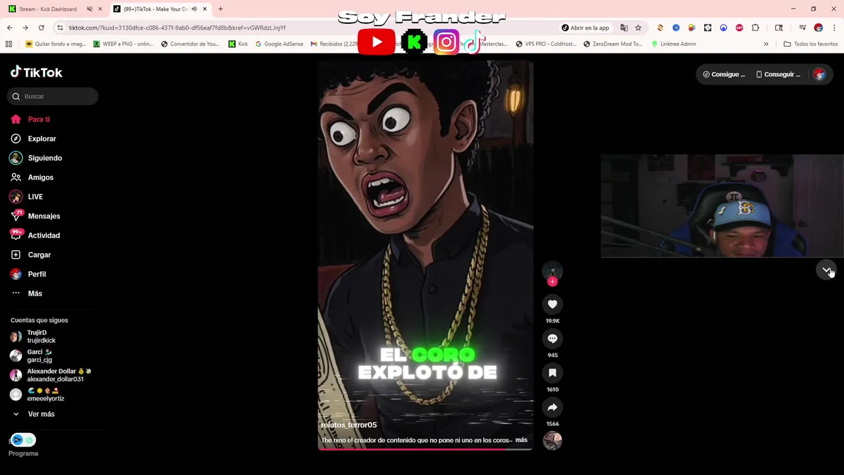Unmute the Kick Dashboard tab
The height and width of the screenshot is (475, 844).
(90, 9)
